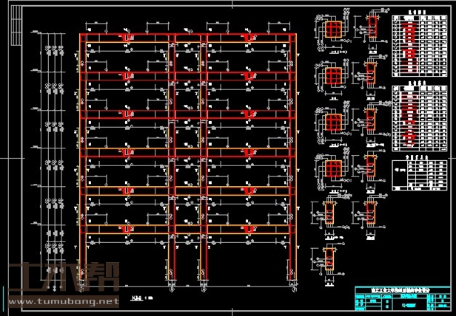Click the fourth square column cross-section detail
This screenshot has height=316, width=456.
pos(334,167)
